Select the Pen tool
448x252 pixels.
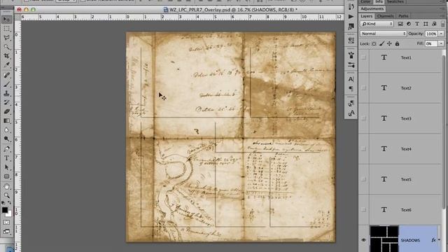6,149
